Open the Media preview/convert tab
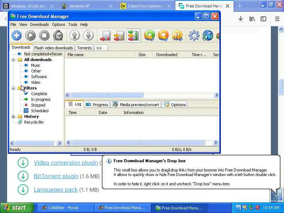This screenshot has width=284, height=213. click(x=136, y=105)
